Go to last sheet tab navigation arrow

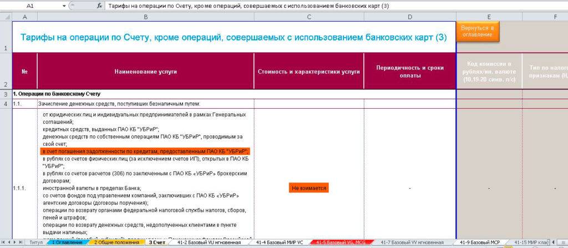coord(22,242)
